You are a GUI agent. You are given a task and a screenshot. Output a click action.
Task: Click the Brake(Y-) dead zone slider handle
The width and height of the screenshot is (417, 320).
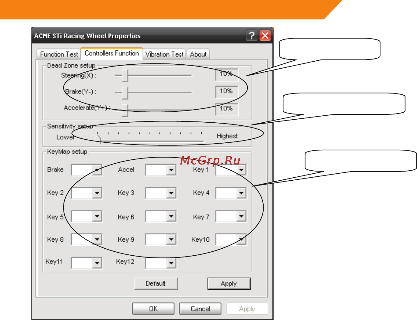pyautogui.click(x=125, y=93)
